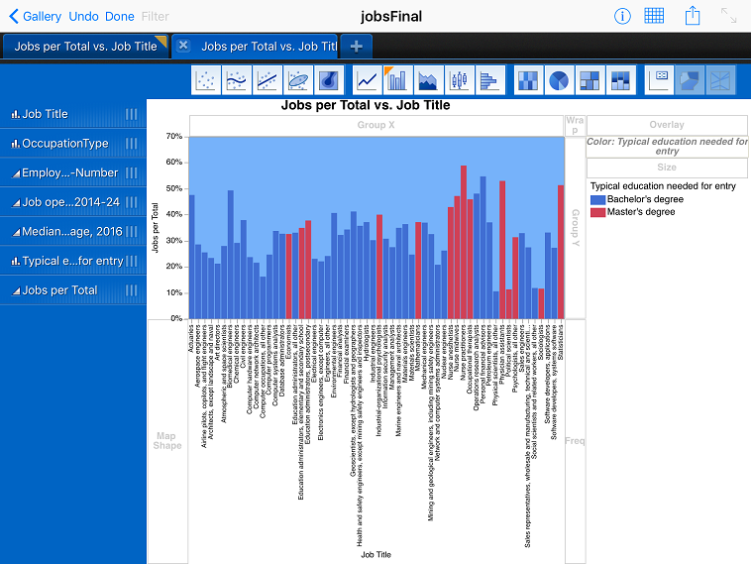Go back to Gallery

pos(36,16)
